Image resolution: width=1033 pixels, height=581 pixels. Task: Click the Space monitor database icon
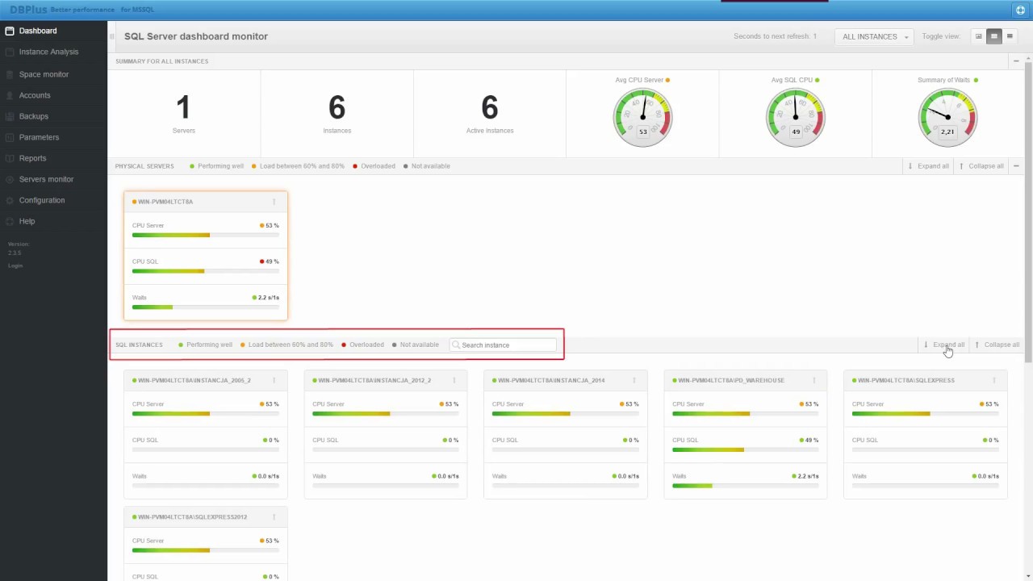pyautogui.click(x=10, y=74)
